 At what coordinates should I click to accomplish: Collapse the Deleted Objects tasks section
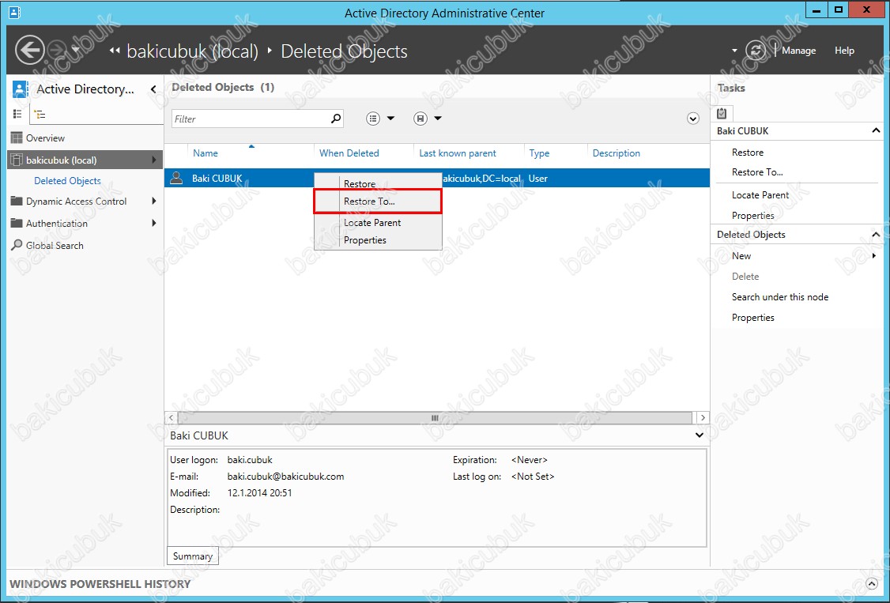[x=876, y=234]
